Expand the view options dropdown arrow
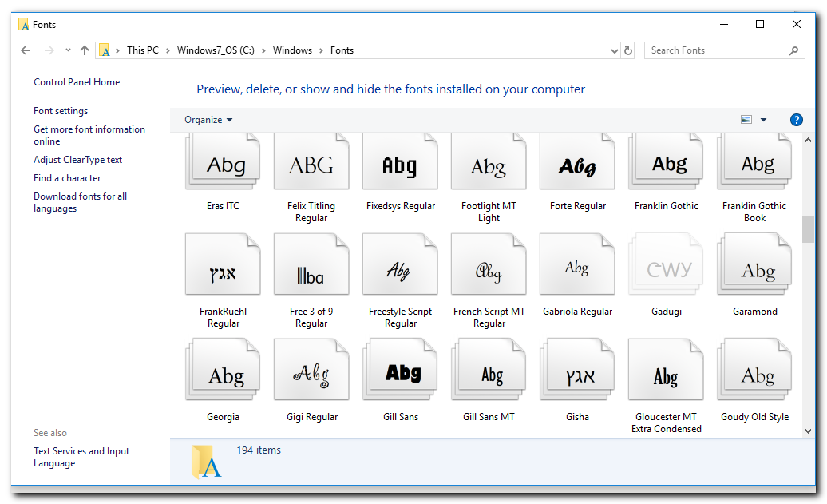Screen dimensions: 827x504 pyautogui.click(x=763, y=120)
